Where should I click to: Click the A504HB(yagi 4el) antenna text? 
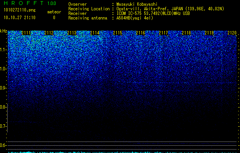(135, 18)
